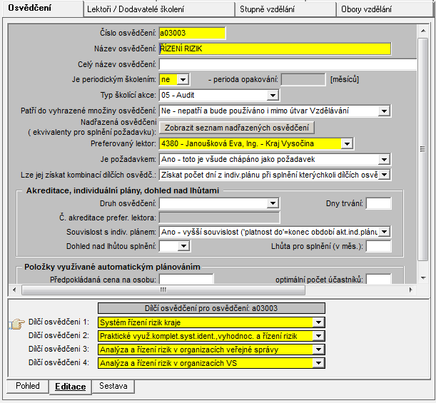436x403 pixels.
Task: Open the Obory vzdělání tab
Action: [385, 9]
